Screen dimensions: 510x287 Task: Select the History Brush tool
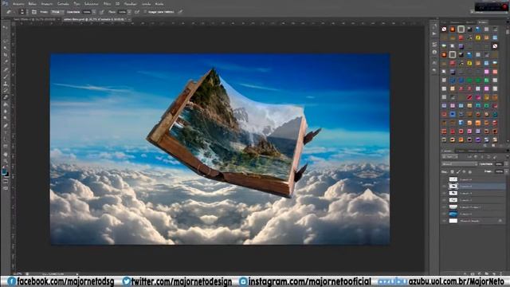pyautogui.click(x=6, y=90)
